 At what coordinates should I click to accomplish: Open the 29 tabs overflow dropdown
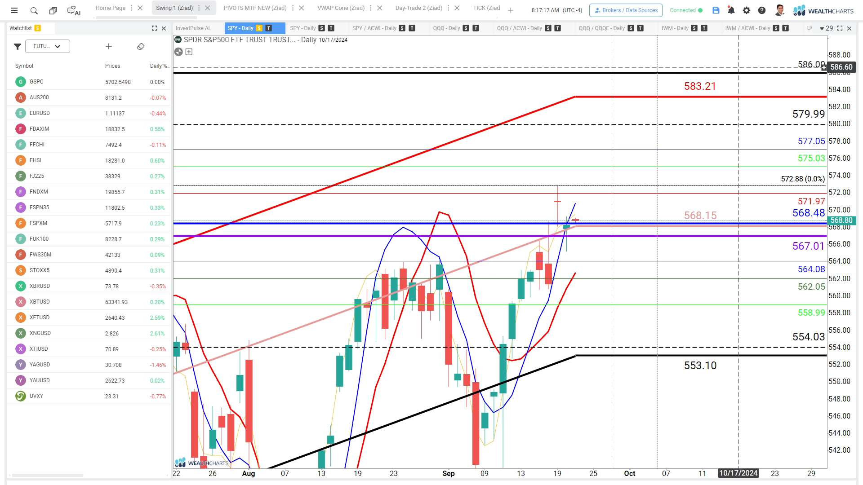point(826,28)
